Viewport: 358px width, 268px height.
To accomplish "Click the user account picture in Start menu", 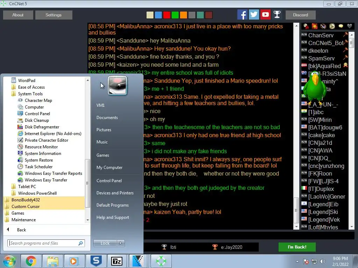I will (x=117, y=86).
